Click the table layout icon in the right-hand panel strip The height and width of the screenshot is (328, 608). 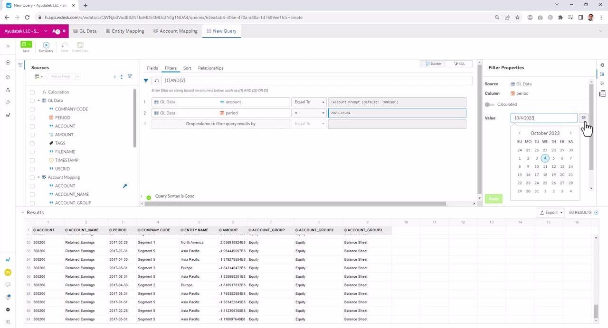602,93
